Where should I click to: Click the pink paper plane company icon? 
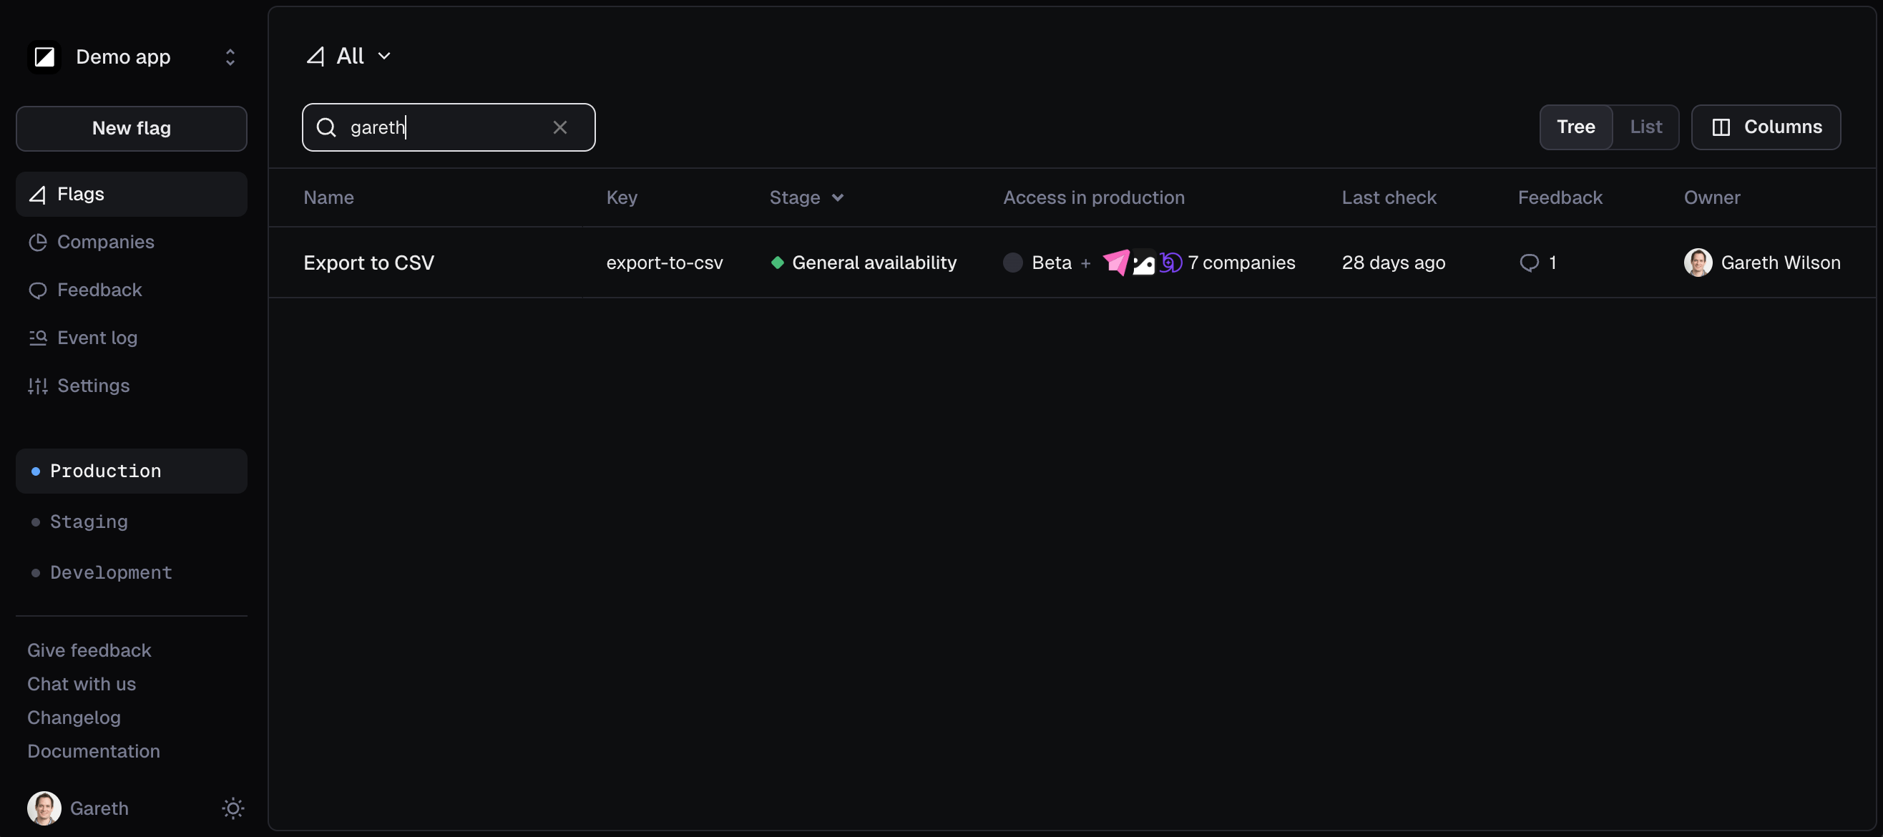[x=1116, y=262]
